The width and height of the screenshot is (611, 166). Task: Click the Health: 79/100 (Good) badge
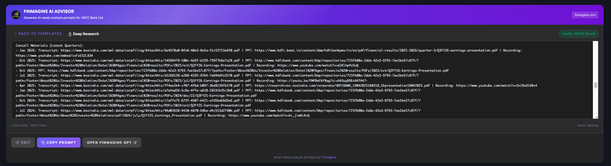[579, 34]
